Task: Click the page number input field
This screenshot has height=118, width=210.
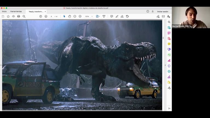Action: pos(51,16)
